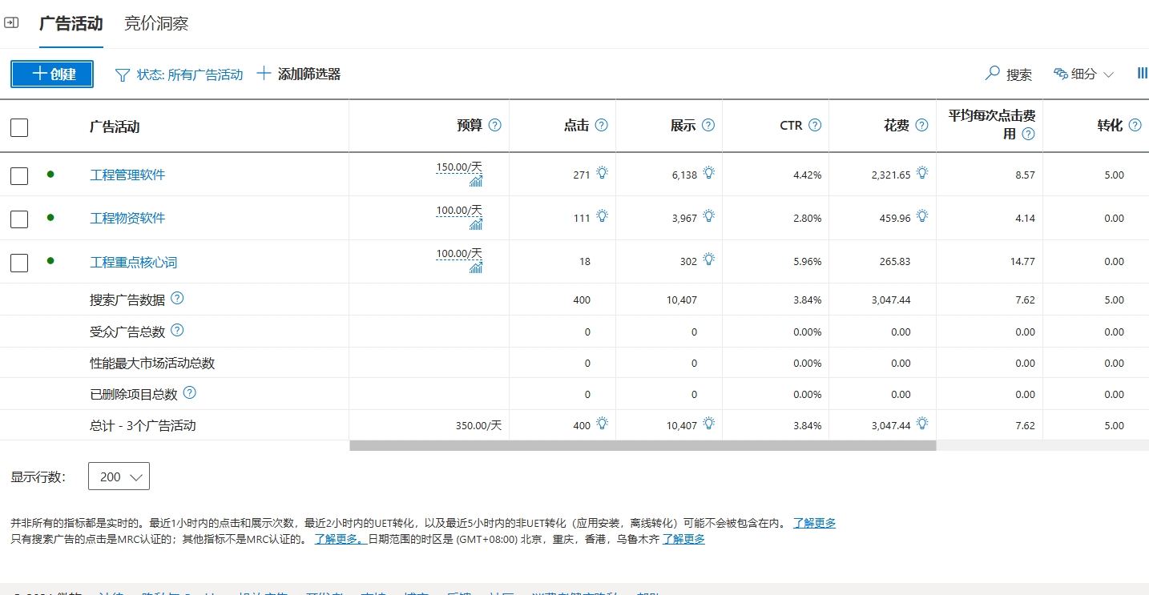Select the 广告活动 tab
This screenshot has height=595, width=1149.
pos(71,24)
